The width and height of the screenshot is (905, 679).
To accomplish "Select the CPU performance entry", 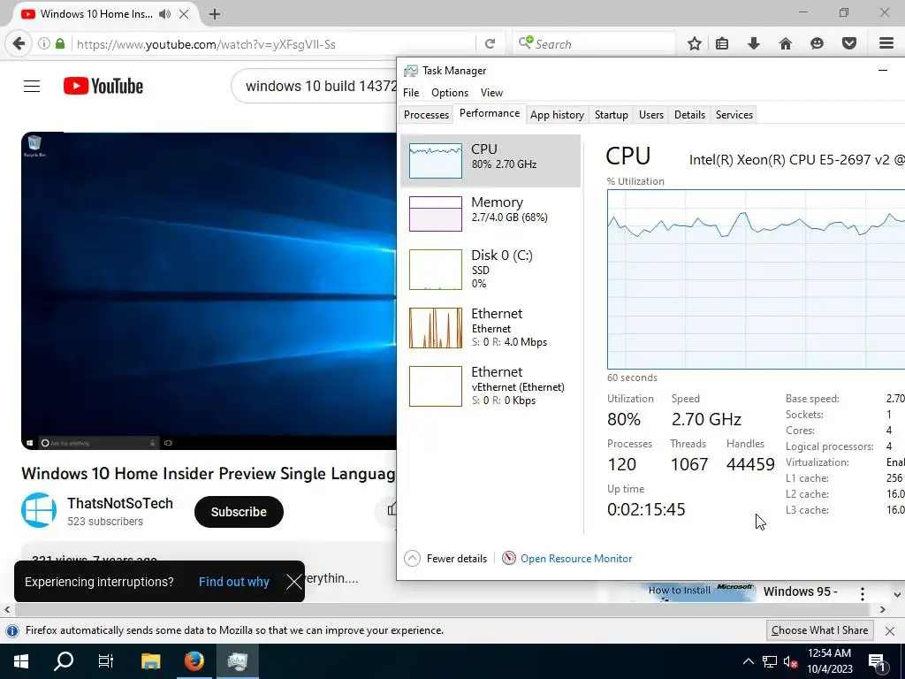I will click(x=490, y=161).
